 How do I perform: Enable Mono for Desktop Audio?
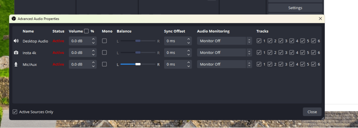click(104, 41)
